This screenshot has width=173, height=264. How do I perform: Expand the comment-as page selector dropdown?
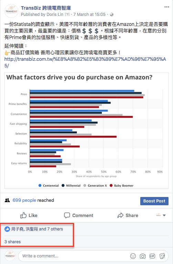pyautogui.click(x=161, y=215)
